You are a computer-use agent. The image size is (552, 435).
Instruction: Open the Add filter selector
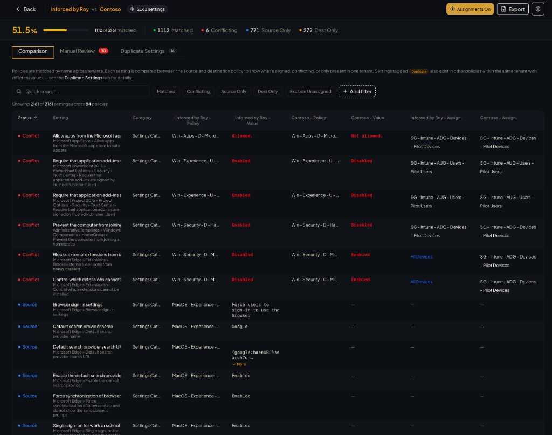pyautogui.click(x=357, y=91)
